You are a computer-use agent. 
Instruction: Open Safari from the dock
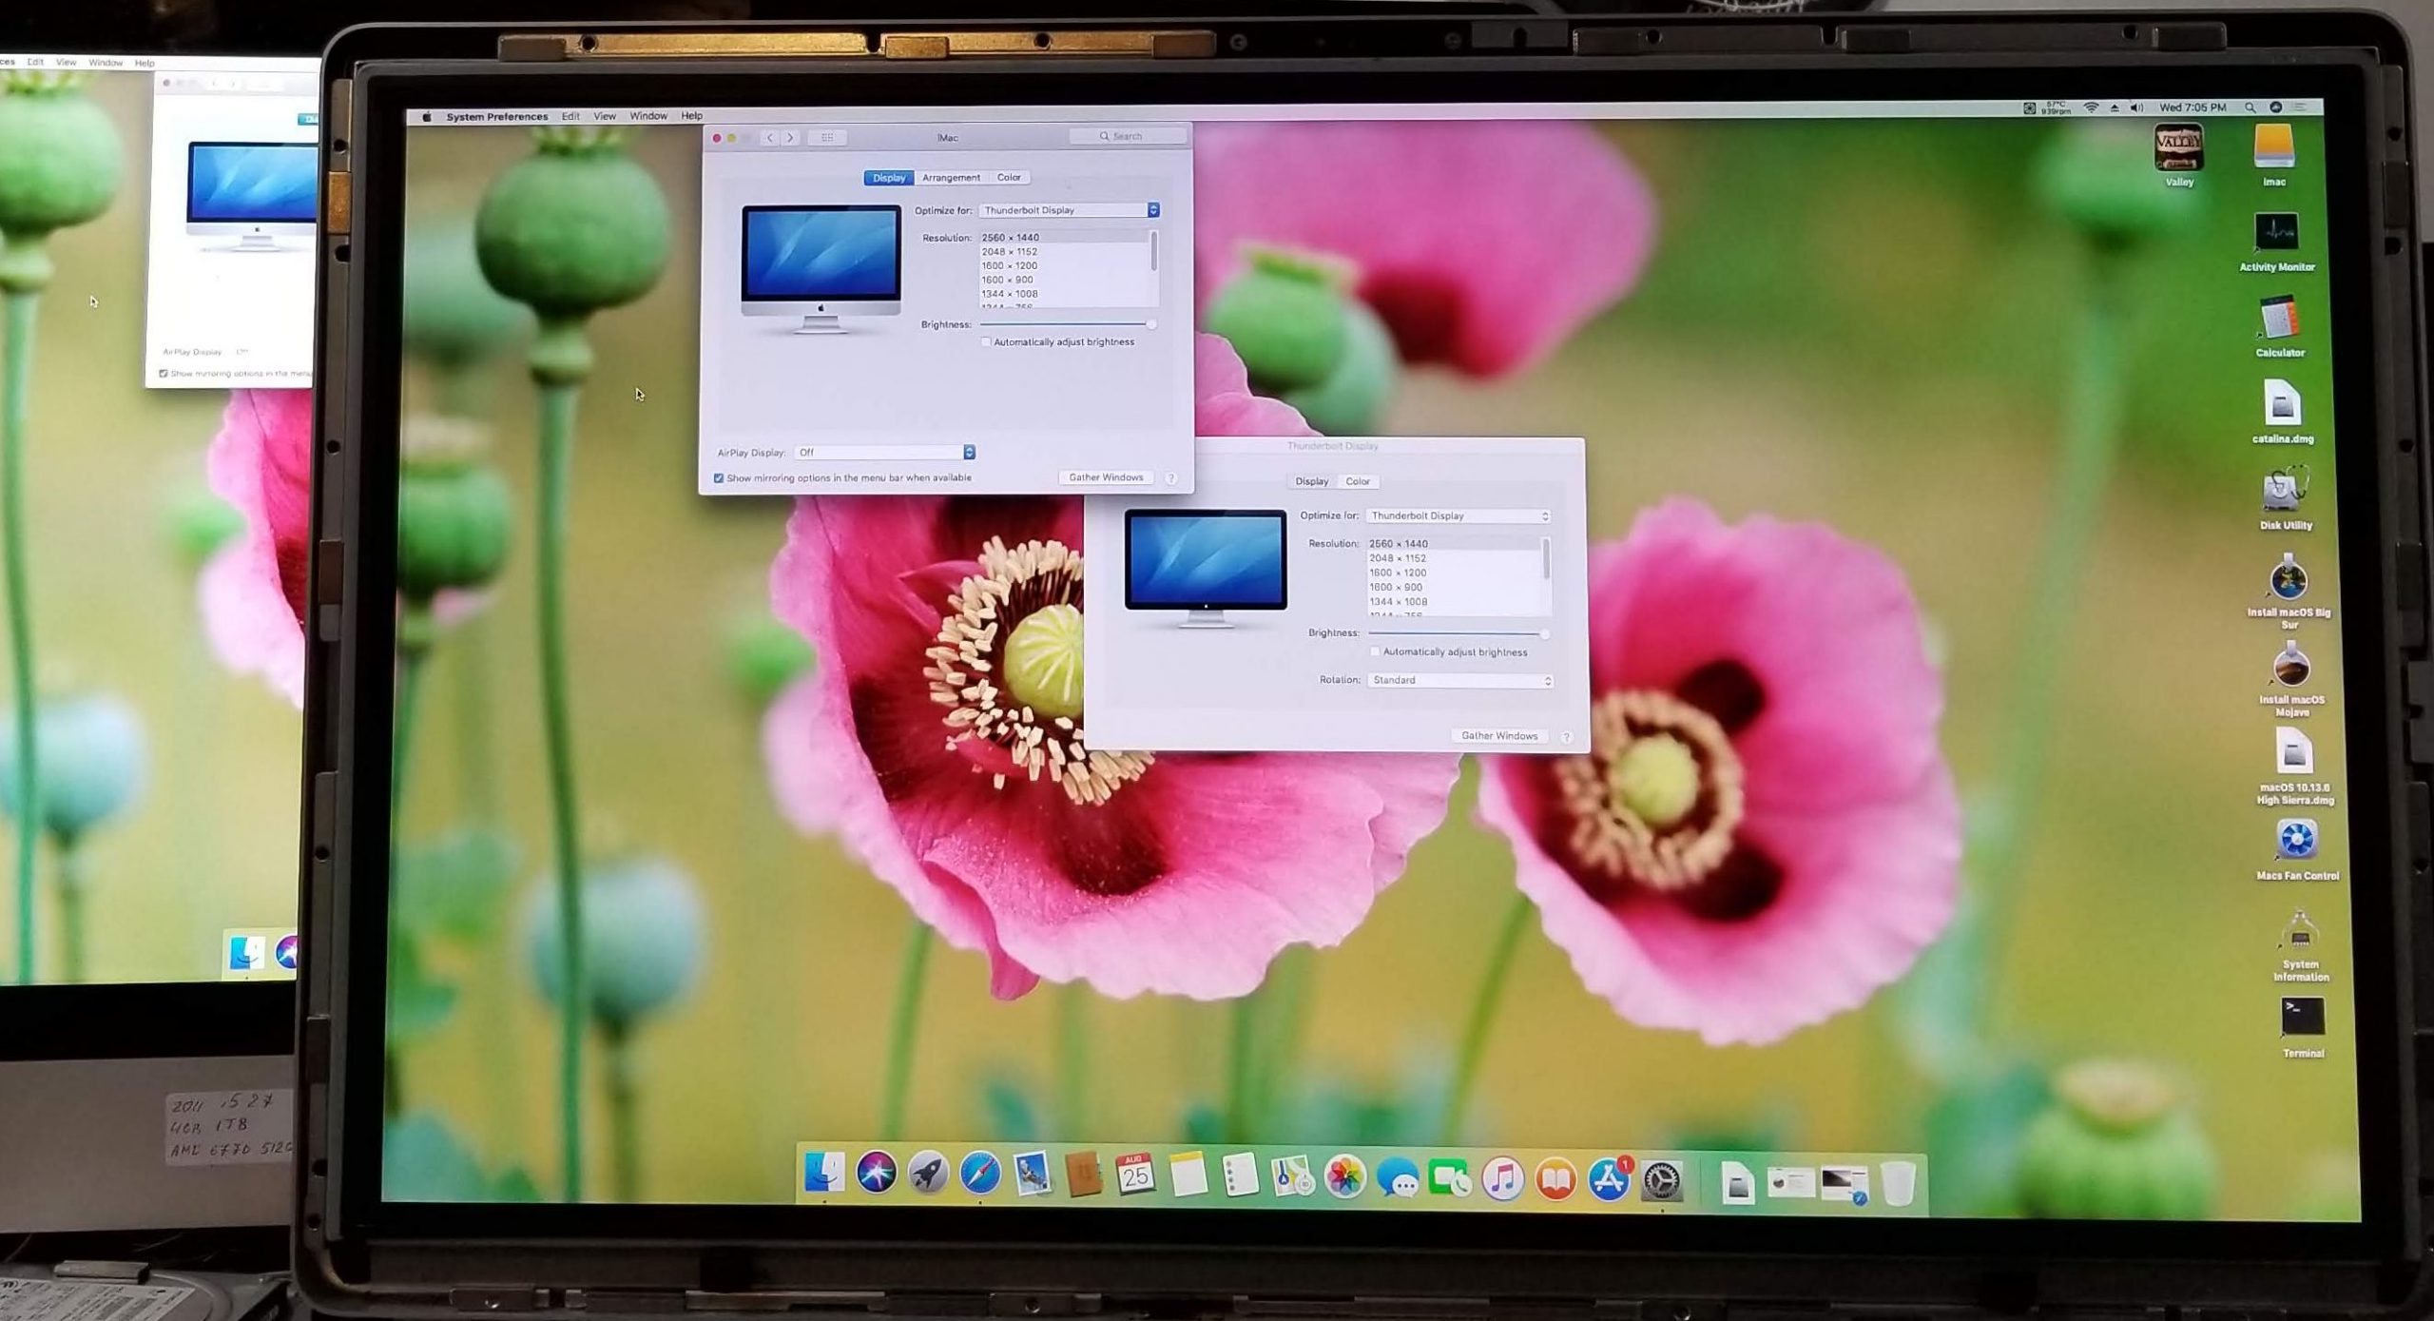tap(979, 1175)
